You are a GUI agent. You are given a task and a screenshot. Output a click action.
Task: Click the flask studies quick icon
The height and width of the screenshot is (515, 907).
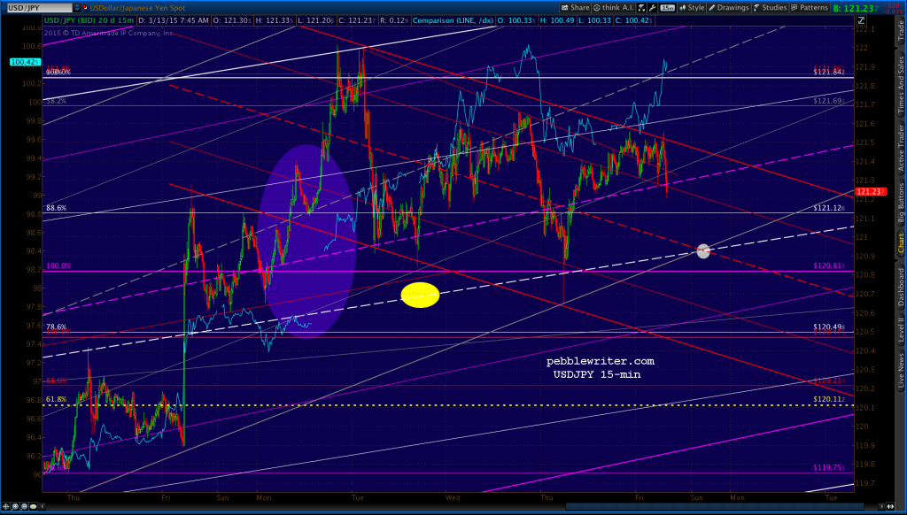coord(641,8)
